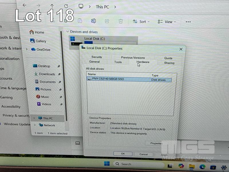
Task: Click the Refresh icon in navigation bar
Action: (x=66, y=6)
